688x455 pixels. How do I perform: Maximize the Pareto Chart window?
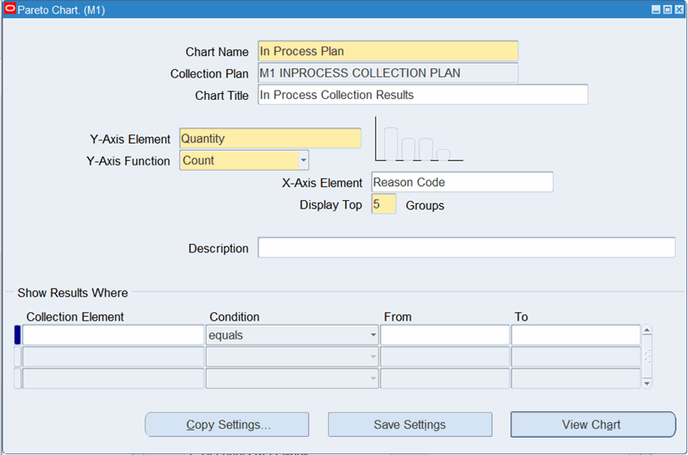pos(667,9)
